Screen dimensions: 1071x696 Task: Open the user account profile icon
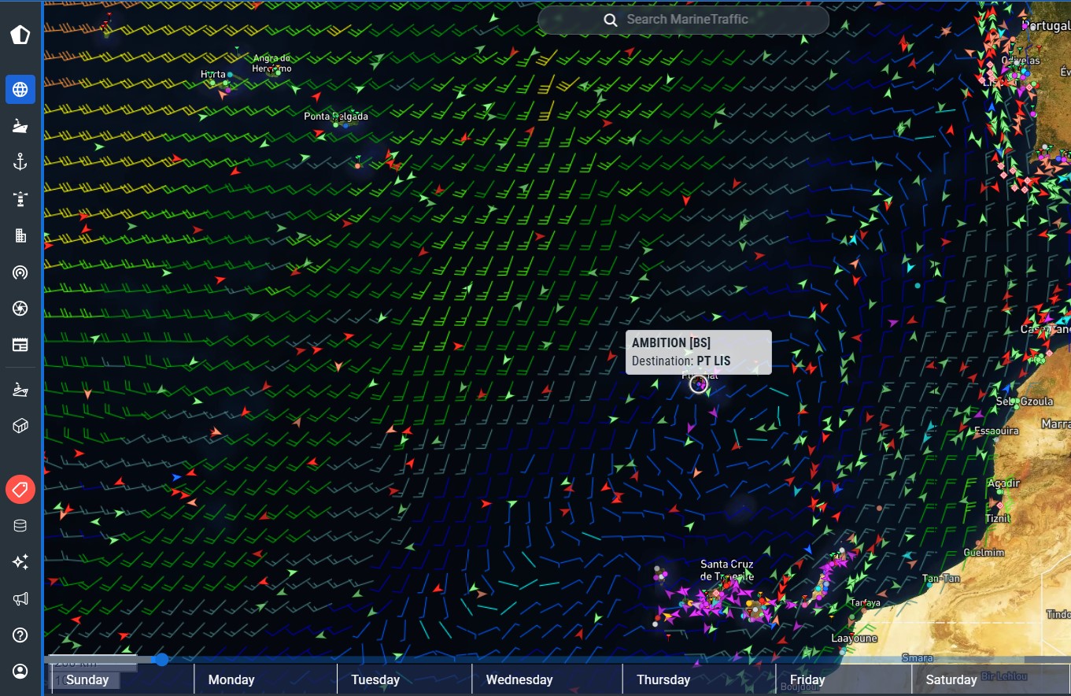tap(20, 672)
